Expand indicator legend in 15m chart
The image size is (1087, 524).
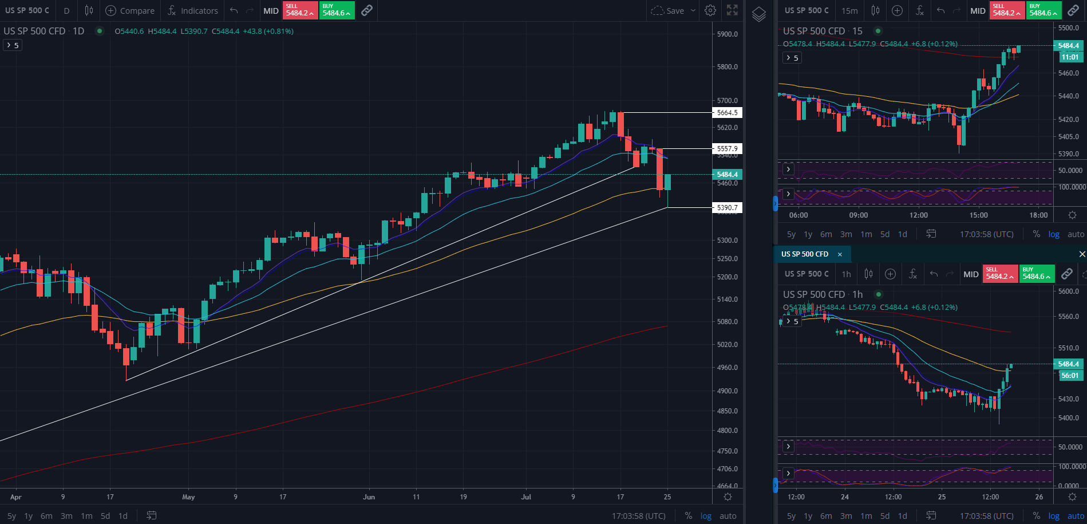coord(792,58)
